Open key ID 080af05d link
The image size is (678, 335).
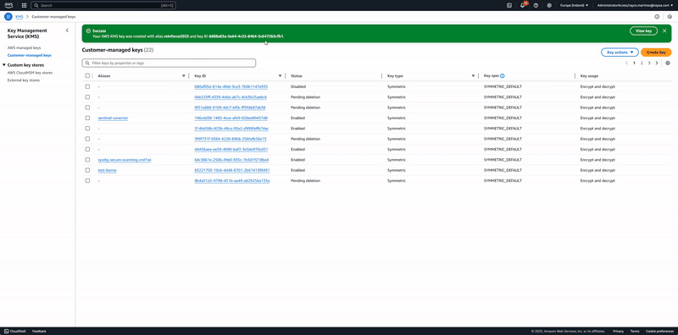(231, 87)
